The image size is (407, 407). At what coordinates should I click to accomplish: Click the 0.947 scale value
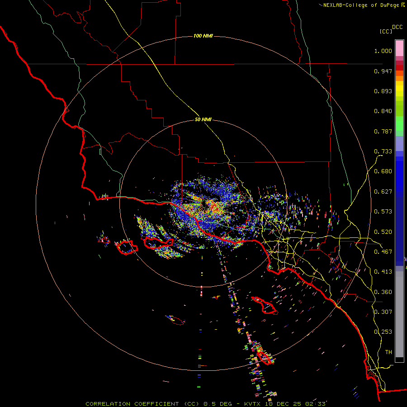[x=383, y=71]
